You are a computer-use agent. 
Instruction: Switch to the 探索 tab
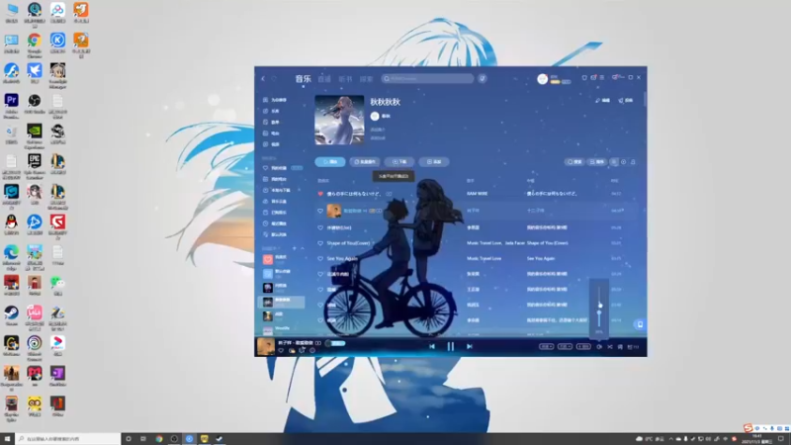366,79
